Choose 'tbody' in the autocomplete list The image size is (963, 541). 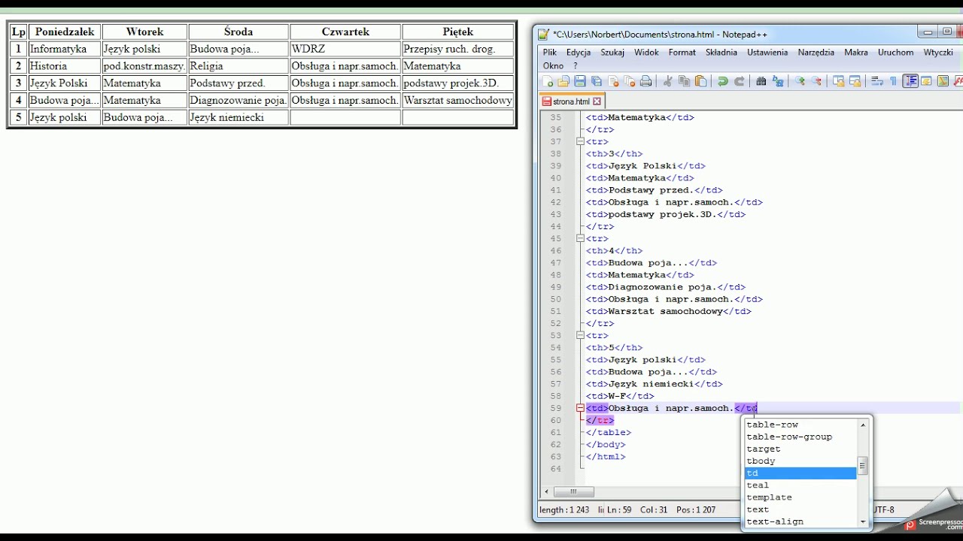tap(800, 461)
